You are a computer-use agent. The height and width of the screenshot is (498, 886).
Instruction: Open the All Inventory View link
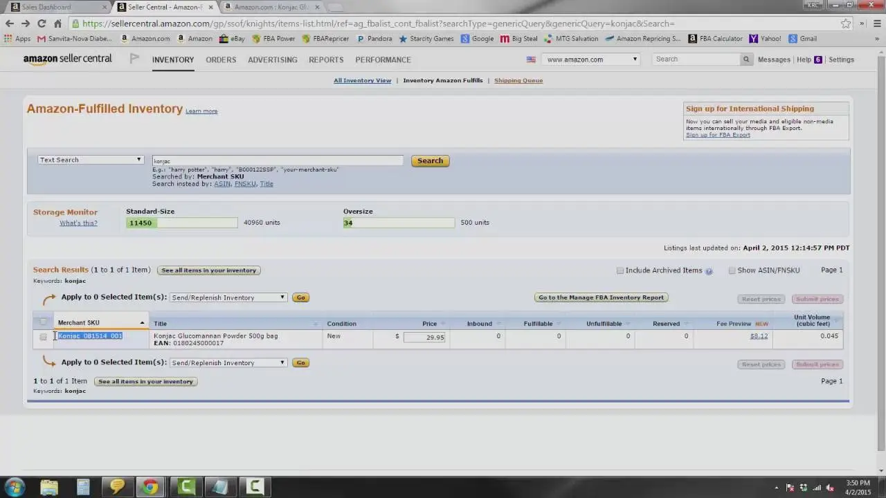tap(362, 80)
